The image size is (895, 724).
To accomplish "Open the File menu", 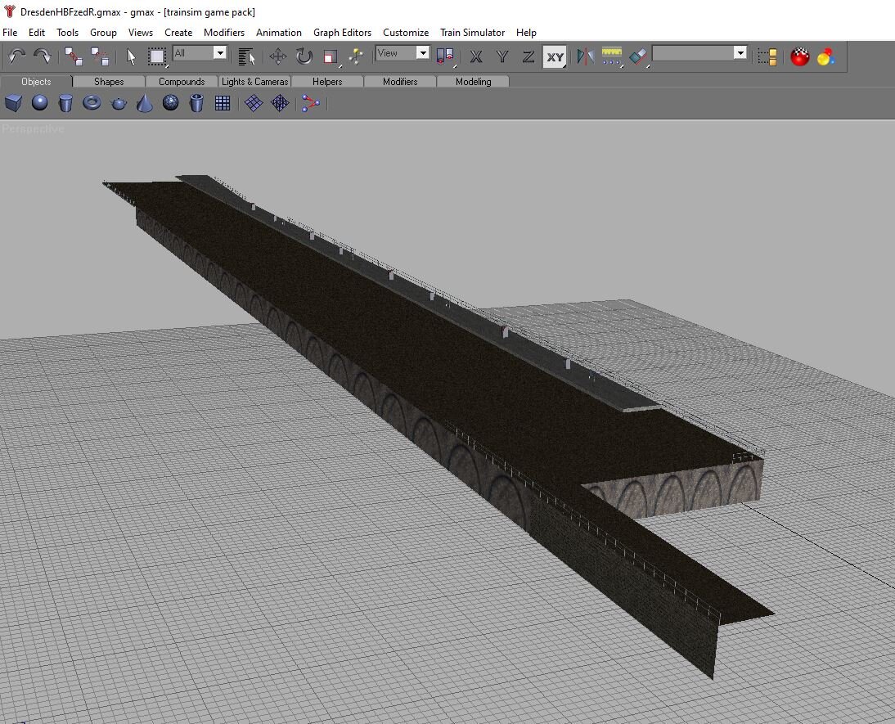I will click(10, 33).
